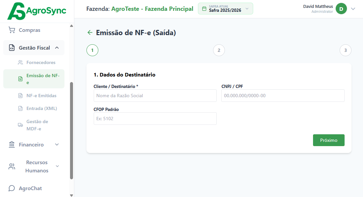Viewport: 363px width, 197px height.
Task: Open the Safra 2025/2026 dropdown
Action: coord(226,8)
